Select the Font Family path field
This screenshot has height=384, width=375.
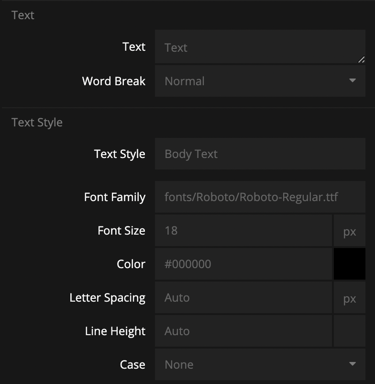coord(260,197)
